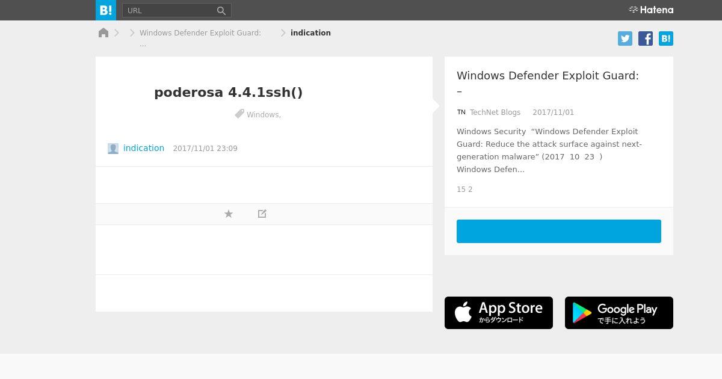Viewport: 722px width, 379px height.
Task: Click the tag icon beside Windows
Action: 239,114
